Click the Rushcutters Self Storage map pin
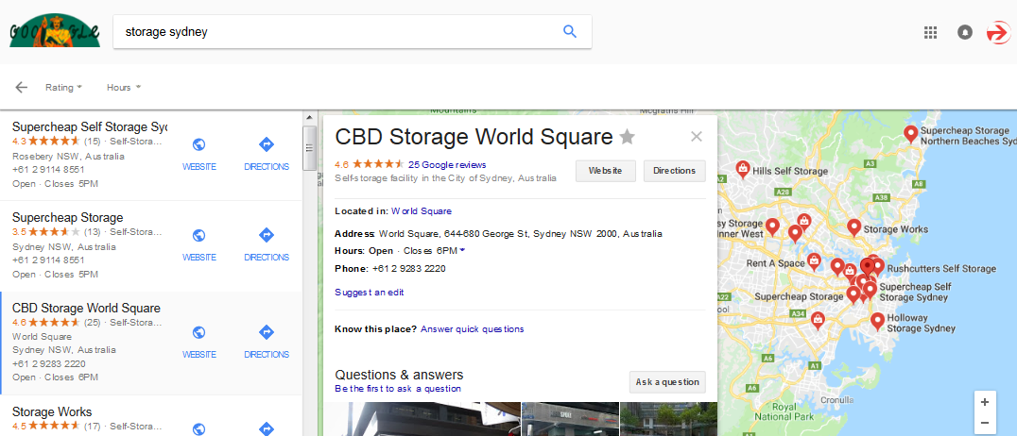The image size is (1017, 436). [877, 266]
